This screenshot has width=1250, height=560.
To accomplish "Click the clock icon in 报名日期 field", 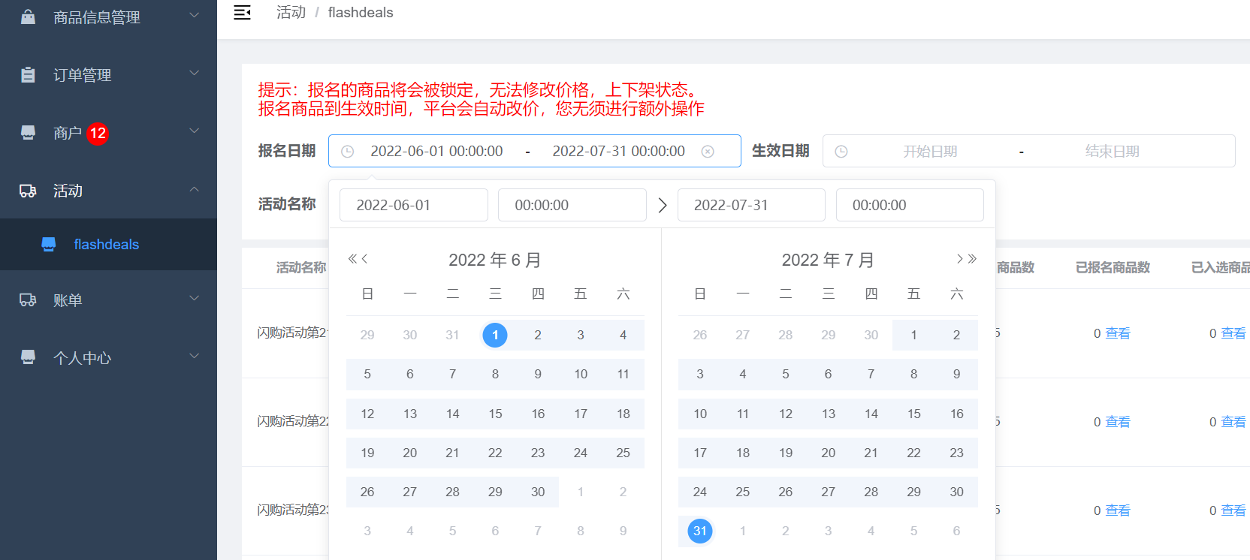I will click(x=347, y=152).
